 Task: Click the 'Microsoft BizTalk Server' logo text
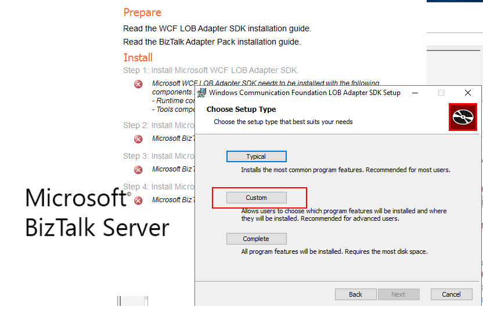97,213
